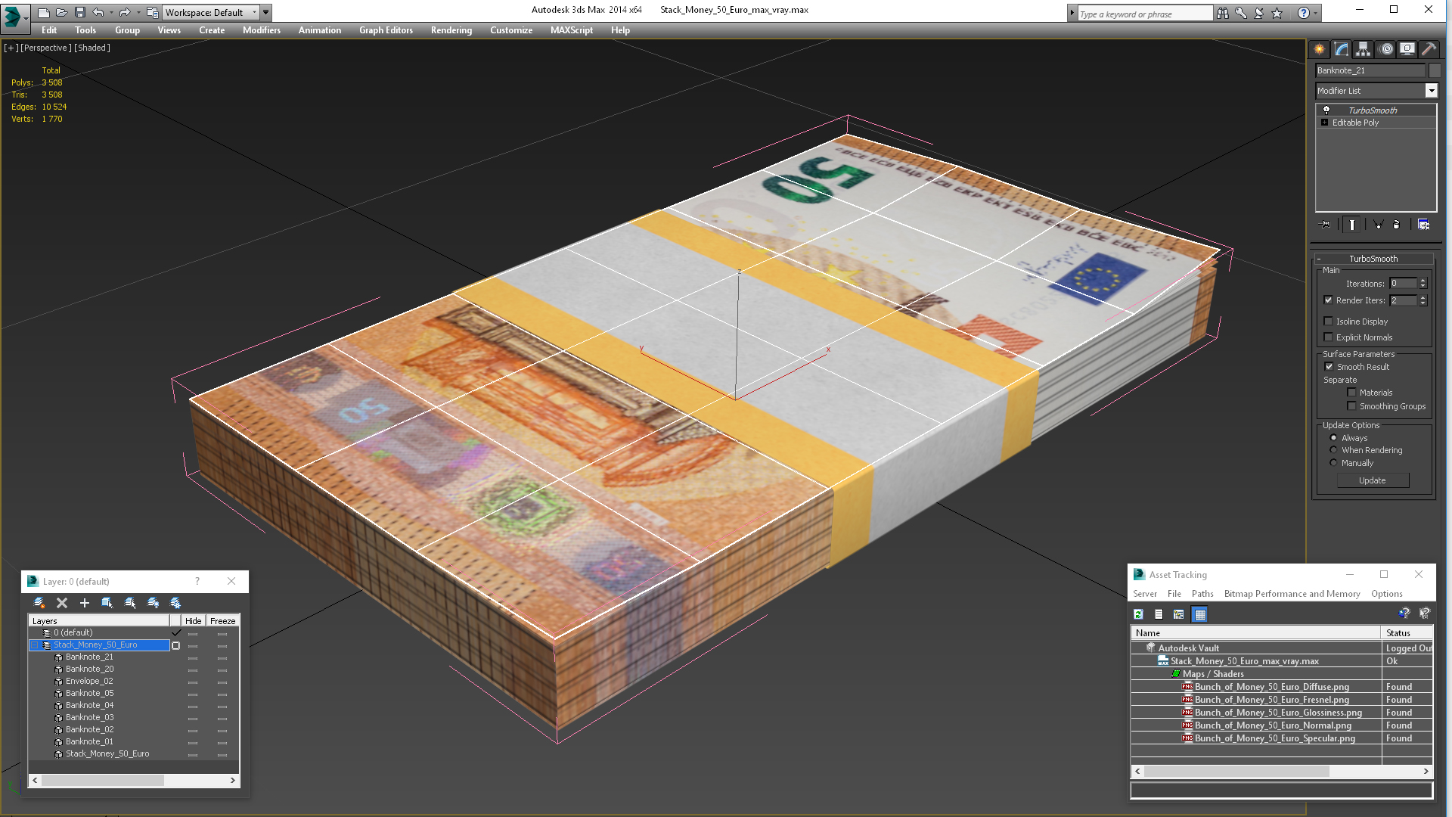The height and width of the screenshot is (817, 1452).
Task: Click the Open File toolbar icon
Action: [x=62, y=13]
